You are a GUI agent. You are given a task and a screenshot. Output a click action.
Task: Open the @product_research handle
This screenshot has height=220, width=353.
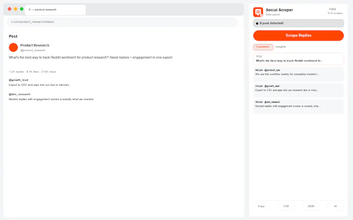click(x=33, y=50)
